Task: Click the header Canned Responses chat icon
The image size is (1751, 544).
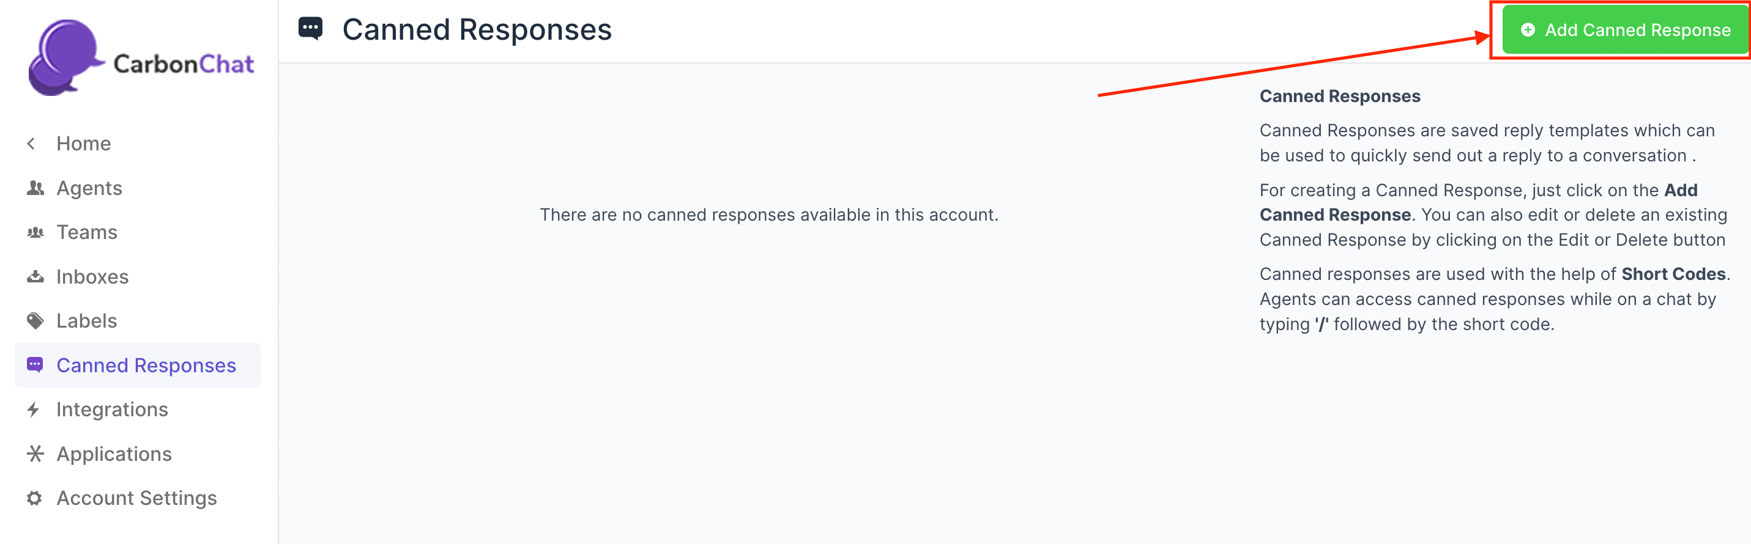Action: point(311,29)
